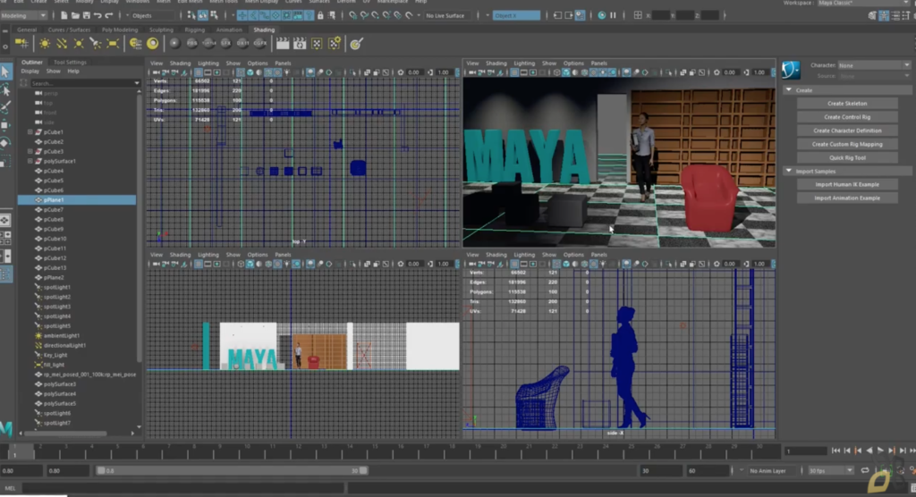Open the 30 fps dropdown
916x497 pixels.
(x=829, y=471)
